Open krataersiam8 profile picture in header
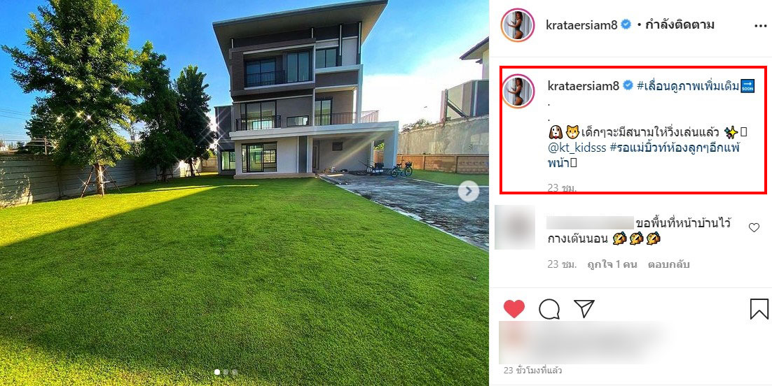The image size is (772, 386). [518, 24]
